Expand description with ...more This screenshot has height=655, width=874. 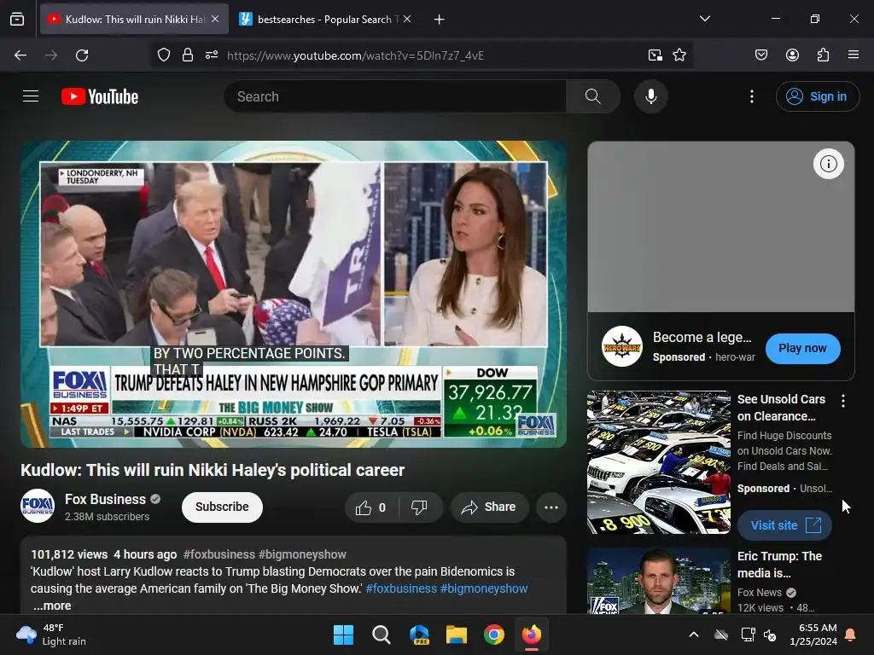52,606
